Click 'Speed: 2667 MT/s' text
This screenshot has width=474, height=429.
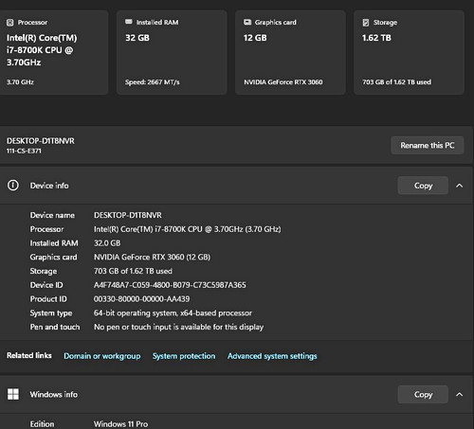[x=152, y=82]
